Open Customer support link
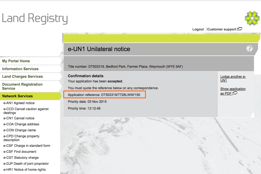 tap(222, 29)
